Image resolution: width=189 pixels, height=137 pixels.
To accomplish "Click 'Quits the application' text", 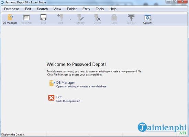I will pyautogui.click(x=68, y=101).
